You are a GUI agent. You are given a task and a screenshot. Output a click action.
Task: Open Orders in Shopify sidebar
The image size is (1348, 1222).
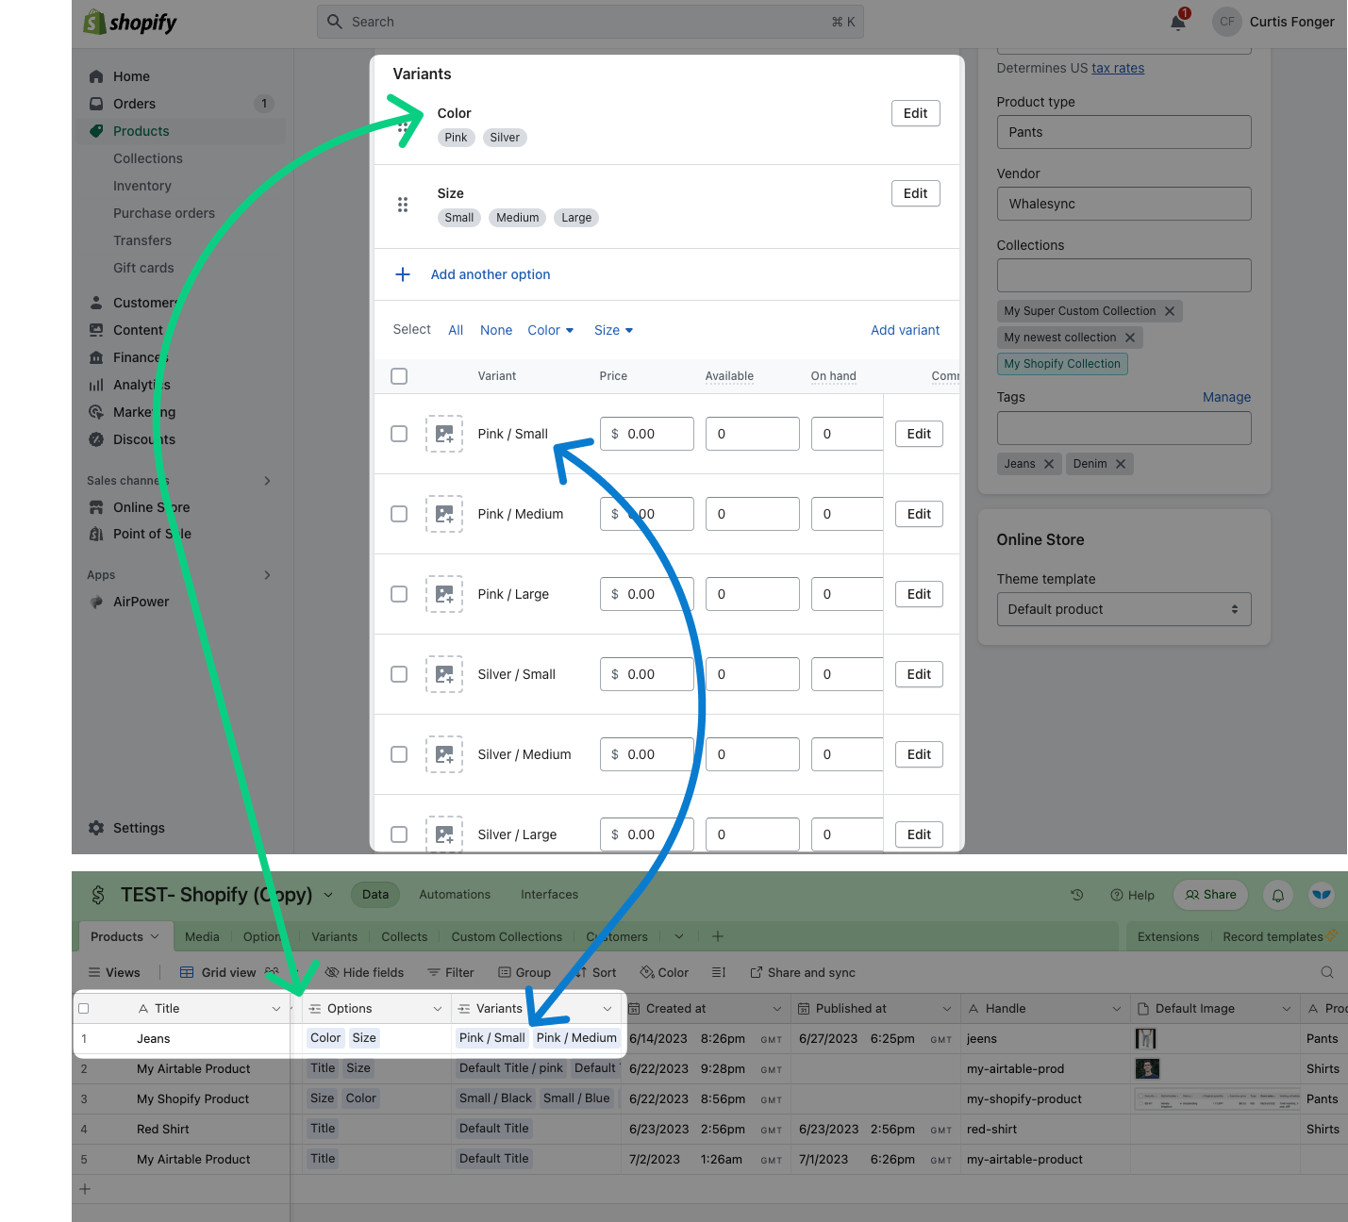coord(134,104)
